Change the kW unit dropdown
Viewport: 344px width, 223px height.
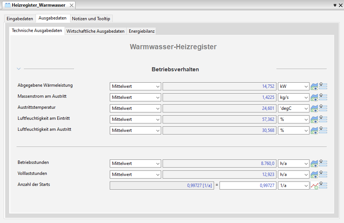(x=294, y=86)
